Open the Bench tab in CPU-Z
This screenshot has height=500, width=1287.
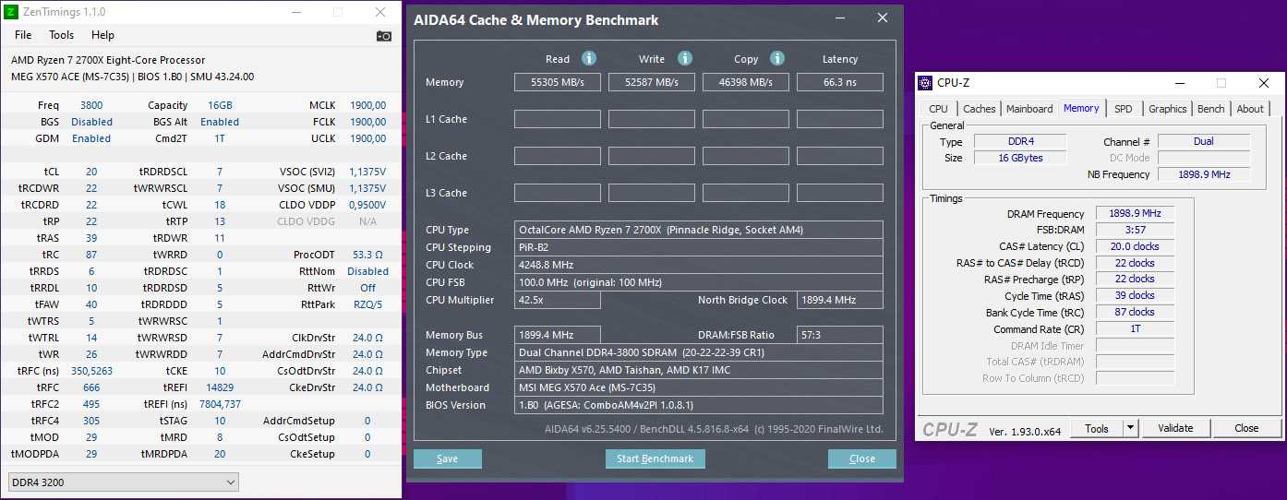pos(1210,109)
